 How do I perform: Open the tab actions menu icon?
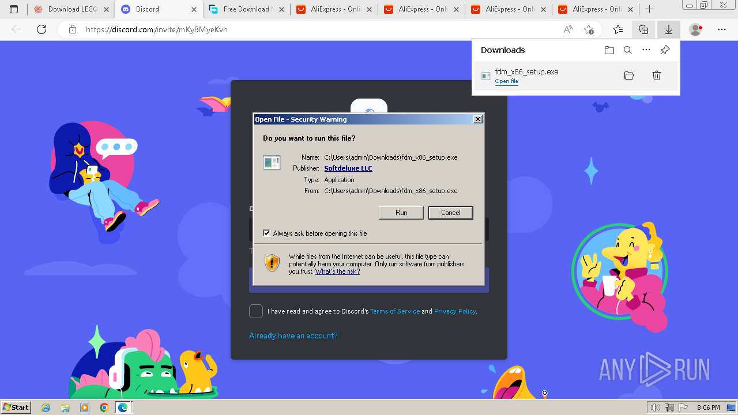[14, 9]
